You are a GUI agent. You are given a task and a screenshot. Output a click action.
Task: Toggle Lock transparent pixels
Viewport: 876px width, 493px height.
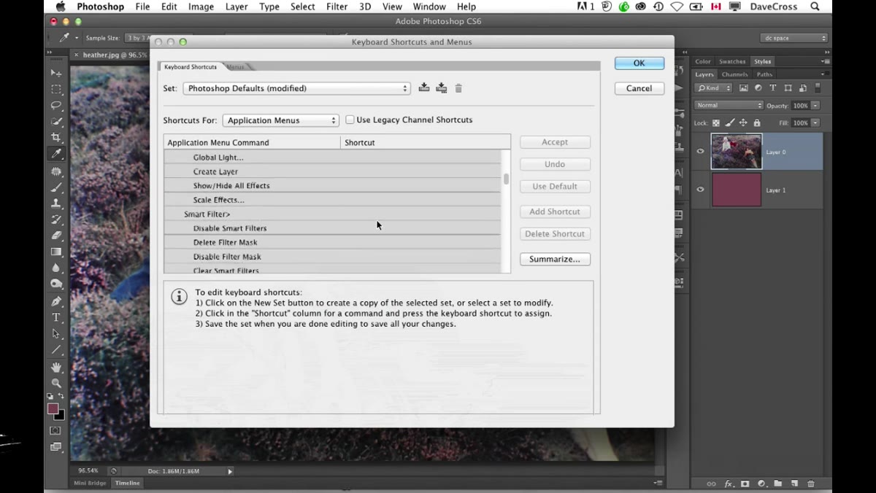pos(716,123)
